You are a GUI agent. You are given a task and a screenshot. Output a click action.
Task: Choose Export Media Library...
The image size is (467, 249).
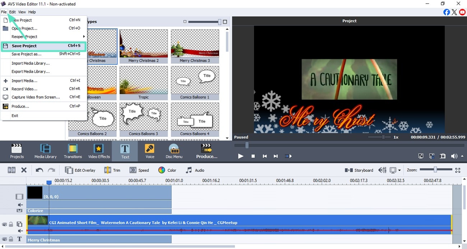(x=43, y=72)
